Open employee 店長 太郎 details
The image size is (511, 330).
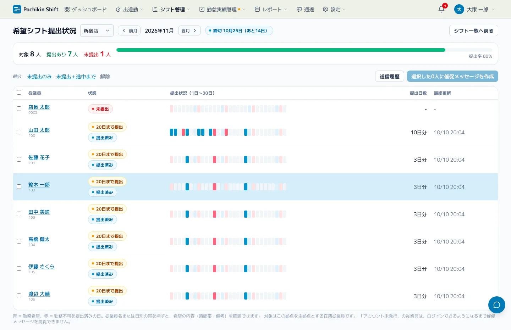(x=39, y=107)
